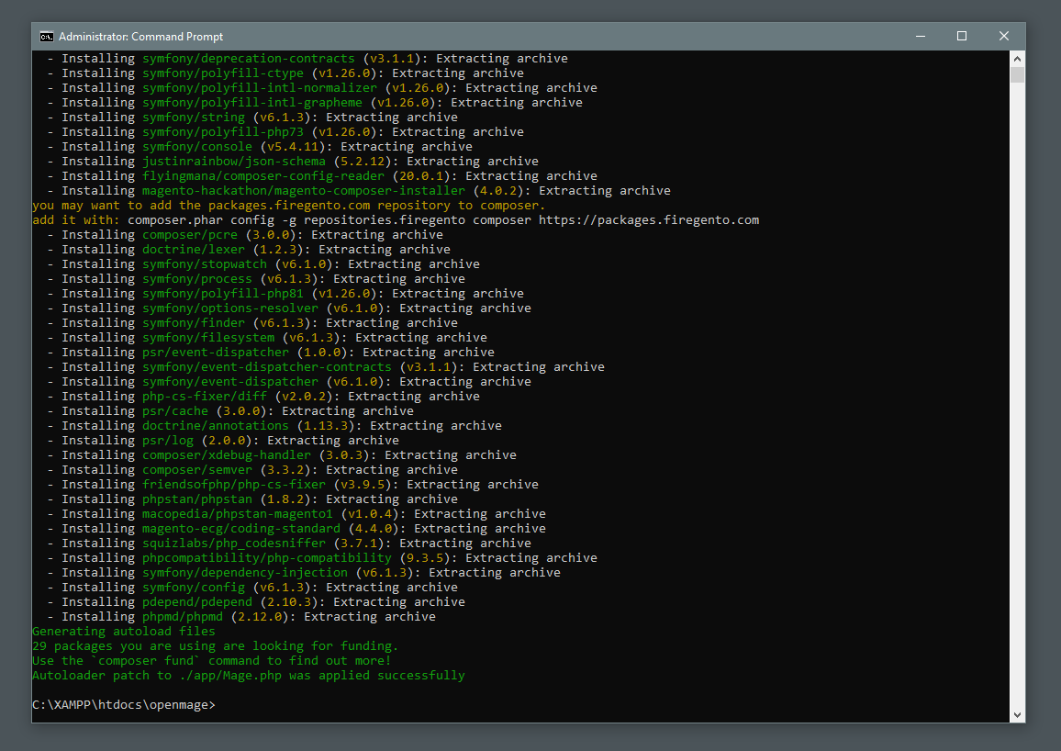Click 'phpmd/phpmd' package name

point(182,616)
